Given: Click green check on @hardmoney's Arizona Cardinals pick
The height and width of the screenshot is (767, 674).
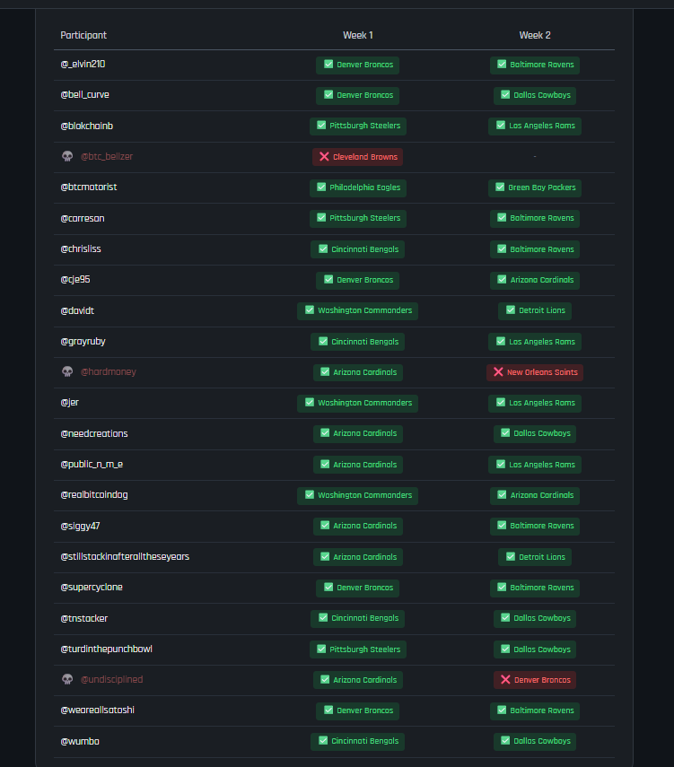Looking at the screenshot, I should tap(325, 371).
